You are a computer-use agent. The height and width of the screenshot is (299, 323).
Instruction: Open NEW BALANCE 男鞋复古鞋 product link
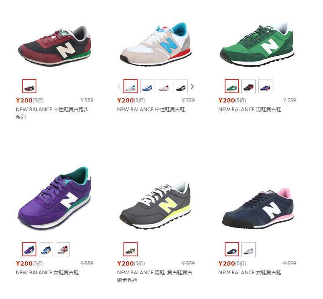coord(250,109)
